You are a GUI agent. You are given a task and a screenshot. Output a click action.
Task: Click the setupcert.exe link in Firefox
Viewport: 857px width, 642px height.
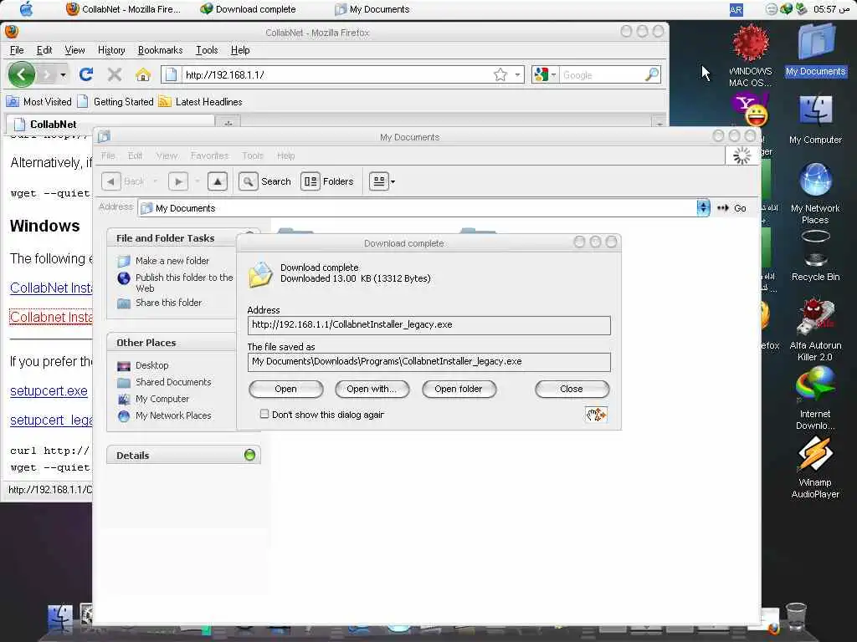(49, 391)
